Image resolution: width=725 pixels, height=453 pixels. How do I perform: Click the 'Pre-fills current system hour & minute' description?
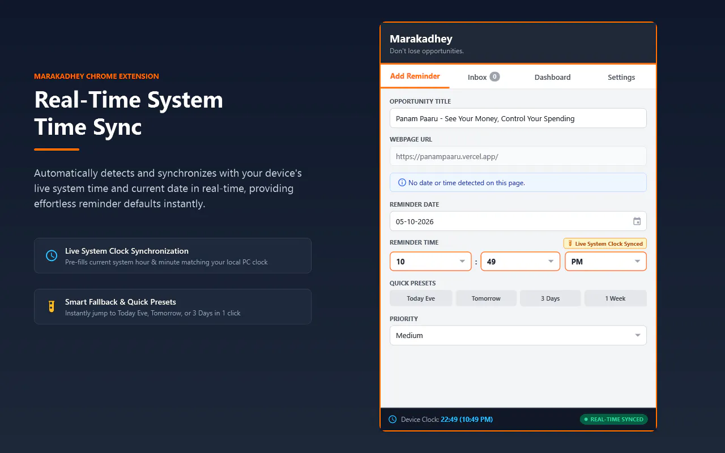click(167, 262)
